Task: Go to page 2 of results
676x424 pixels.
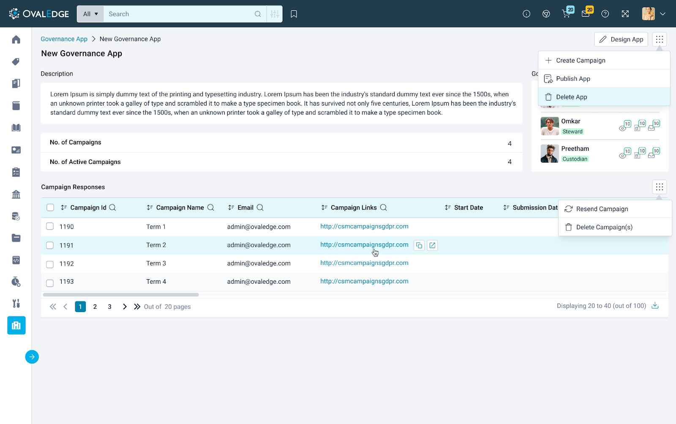Action: pos(95,307)
